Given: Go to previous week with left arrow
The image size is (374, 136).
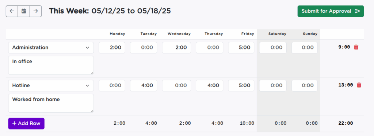Looking at the screenshot, I should pyautogui.click(x=12, y=11).
